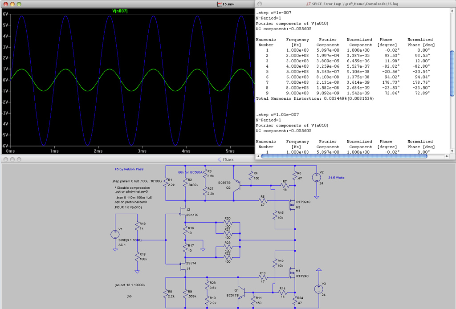The image size is (456, 309).
Task: Select the Q1 BC547B transistor symbol
Action: click(x=241, y=293)
